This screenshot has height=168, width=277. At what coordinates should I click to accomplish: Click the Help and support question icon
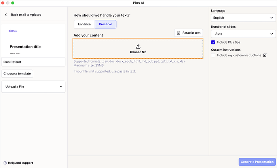5,163
